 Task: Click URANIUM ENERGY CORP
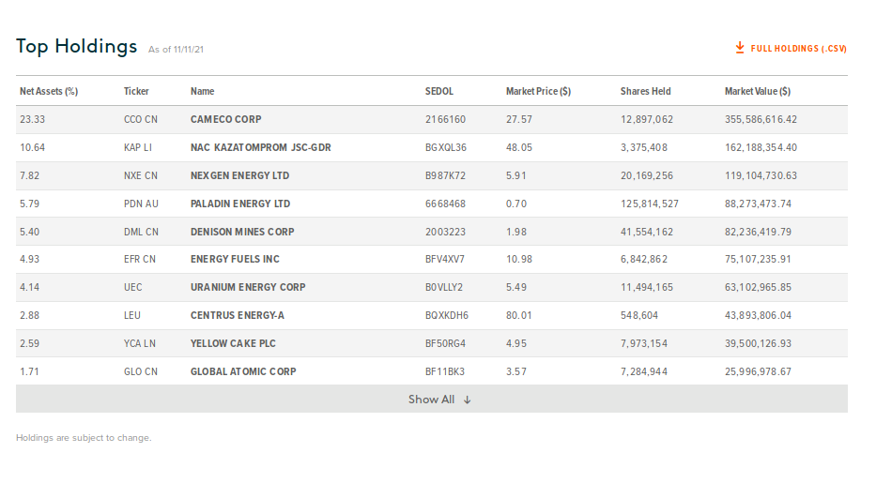click(x=248, y=287)
